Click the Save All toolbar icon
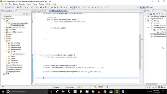The height and width of the screenshot is (94, 167). (x=10, y=7)
